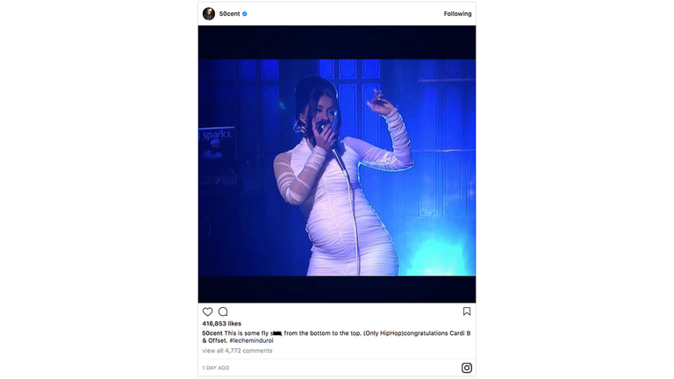
Task: Like the post with the heart icon
Action: coord(208,311)
